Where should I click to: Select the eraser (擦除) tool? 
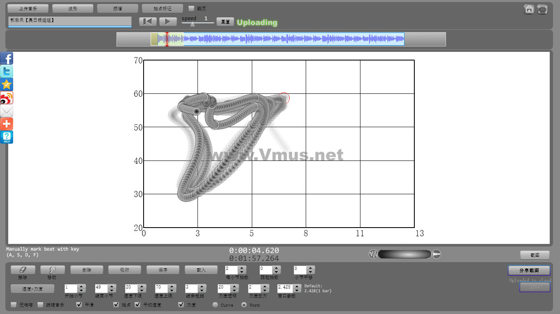click(23, 270)
